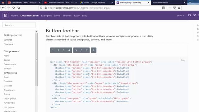Close the Bootstrap Buttons tab
The height and width of the screenshot is (112, 199).
click(x=184, y=2)
